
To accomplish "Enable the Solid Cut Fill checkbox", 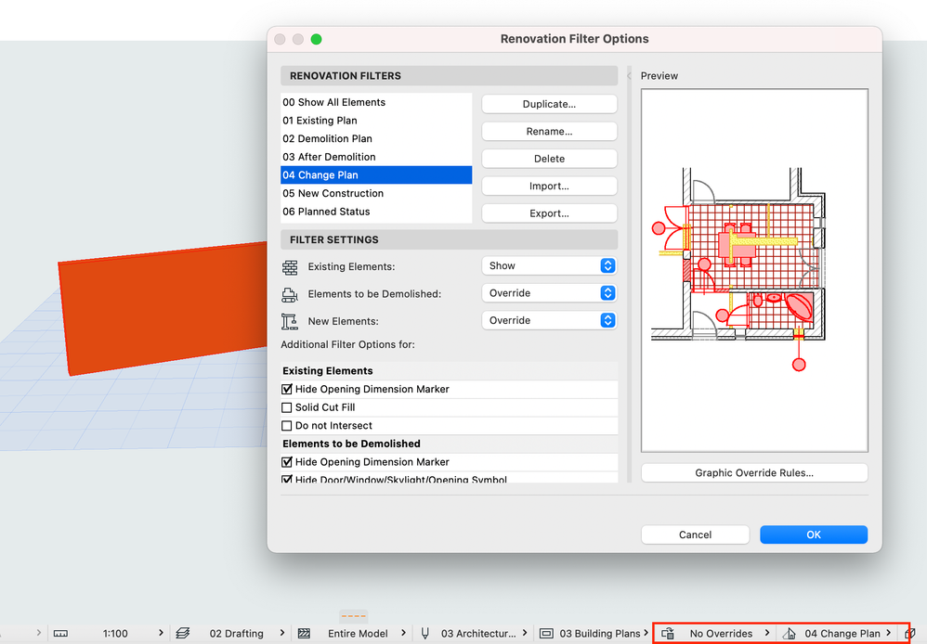I will (287, 407).
